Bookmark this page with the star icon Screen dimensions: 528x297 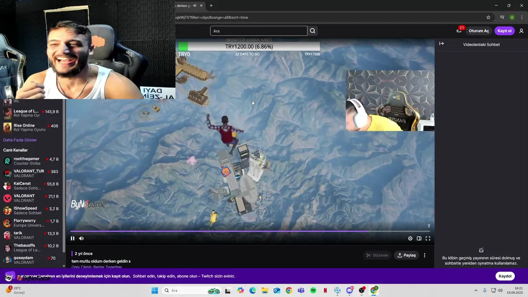[488, 17]
